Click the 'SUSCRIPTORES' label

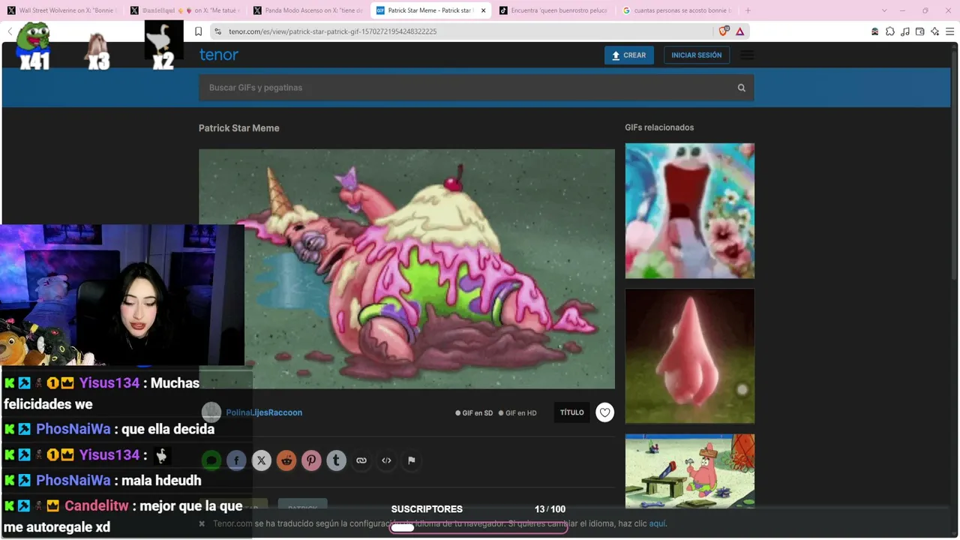427,509
